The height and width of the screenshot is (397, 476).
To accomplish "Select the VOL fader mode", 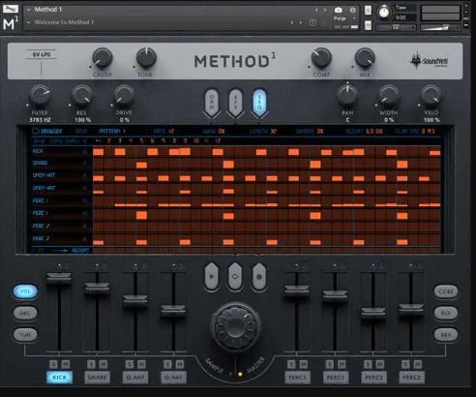I will click(25, 291).
